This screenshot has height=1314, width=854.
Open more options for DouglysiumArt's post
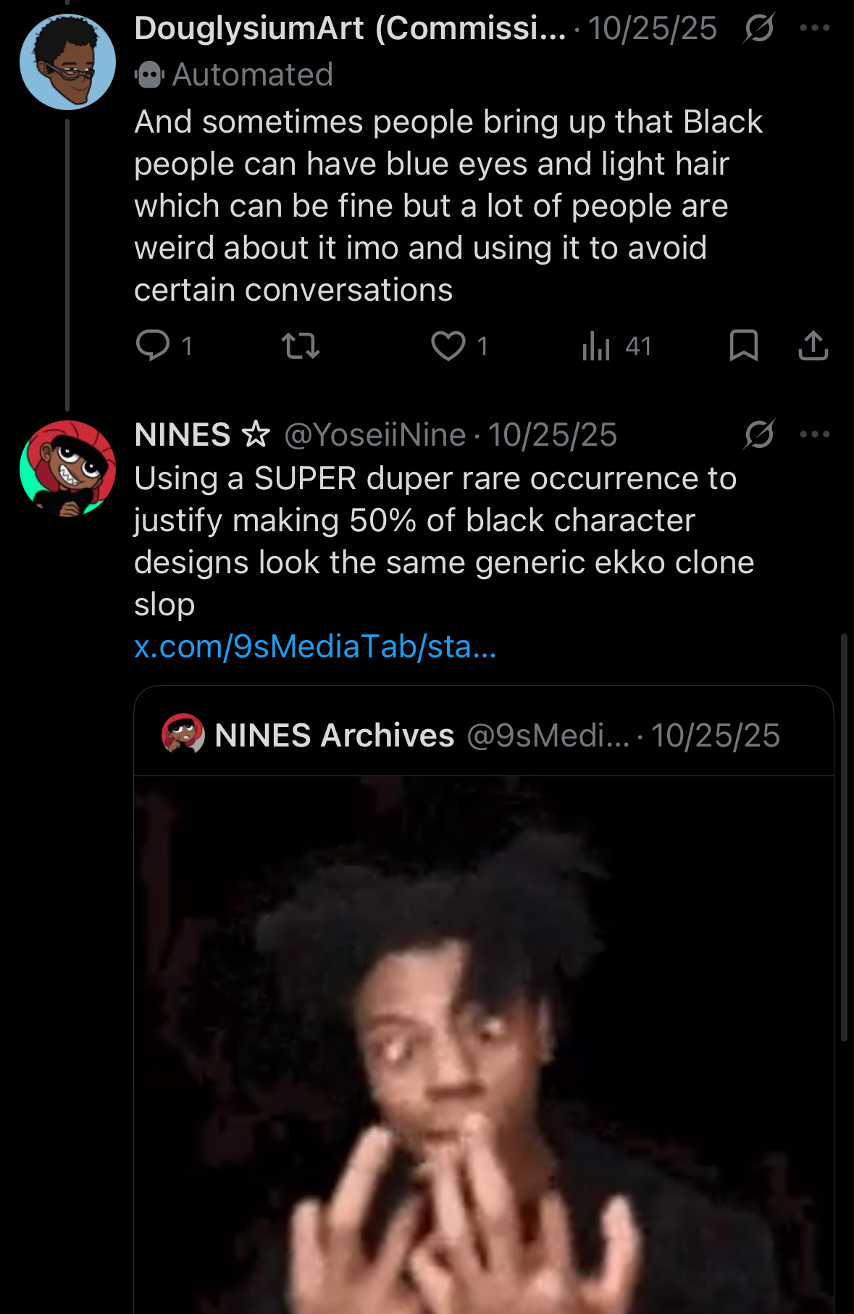(x=815, y=28)
